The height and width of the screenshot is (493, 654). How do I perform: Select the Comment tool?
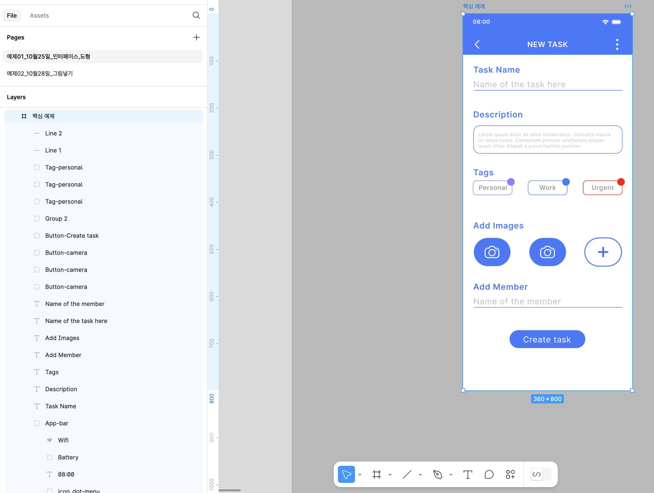(489, 474)
